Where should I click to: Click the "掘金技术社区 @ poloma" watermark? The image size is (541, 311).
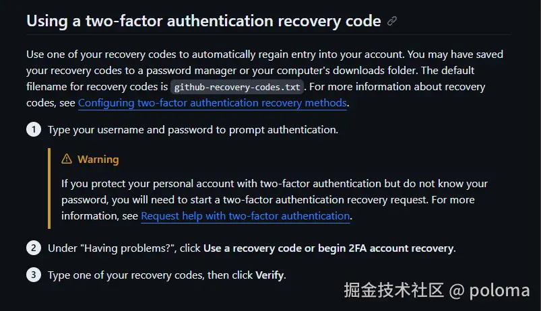pyautogui.click(x=437, y=290)
